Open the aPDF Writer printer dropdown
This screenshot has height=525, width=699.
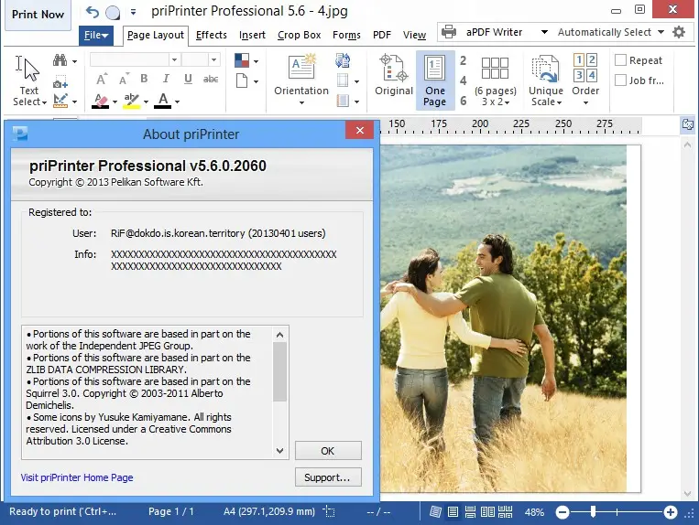[544, 32]
